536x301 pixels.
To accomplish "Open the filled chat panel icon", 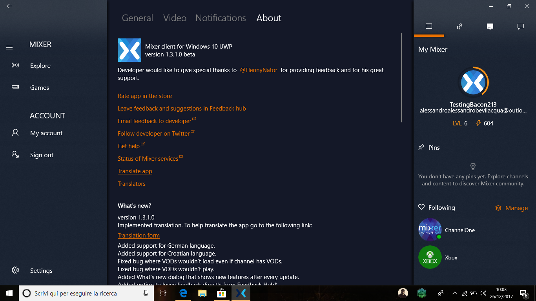I will [x=490, y=26].
